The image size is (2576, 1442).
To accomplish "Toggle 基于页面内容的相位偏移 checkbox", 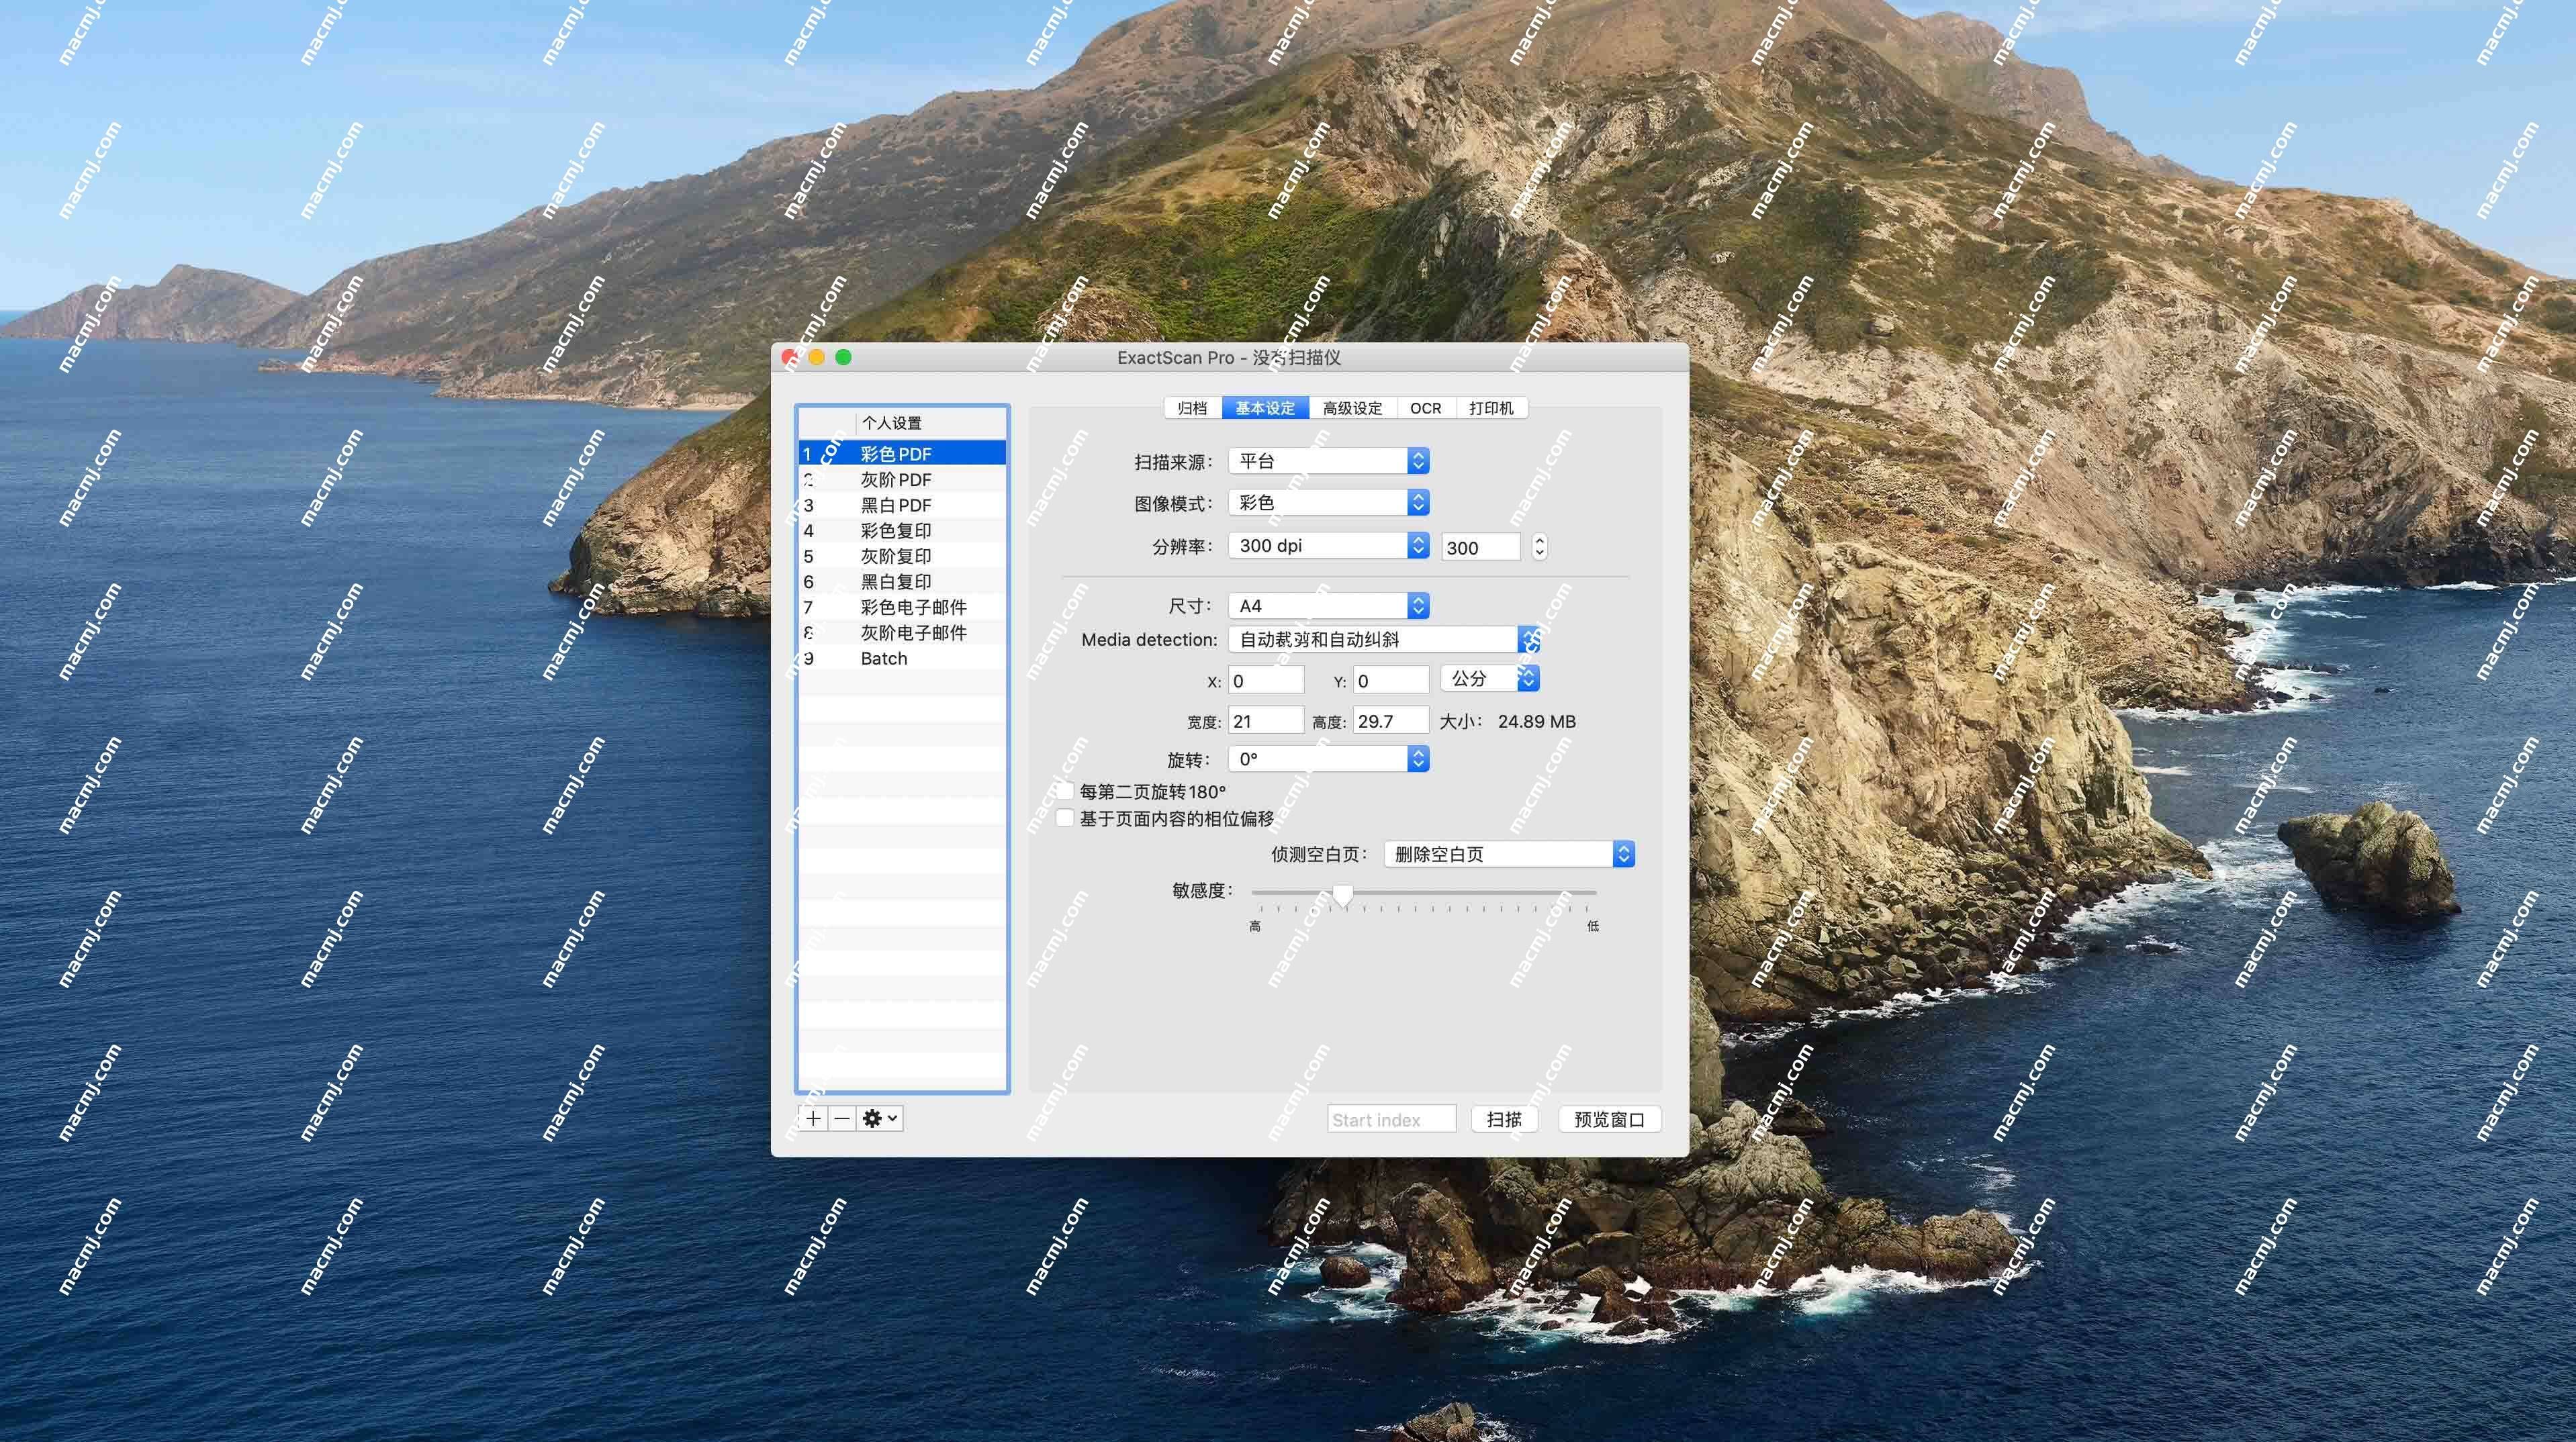I will tap(1065, 818).
